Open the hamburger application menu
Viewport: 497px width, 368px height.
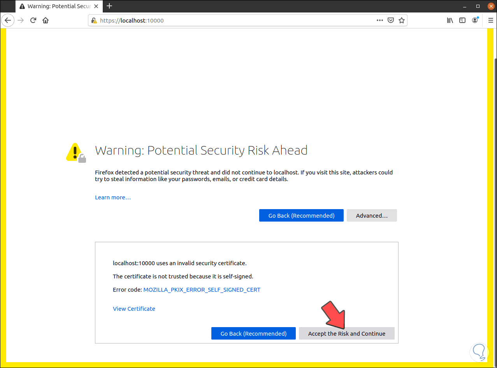pos(490,20)
